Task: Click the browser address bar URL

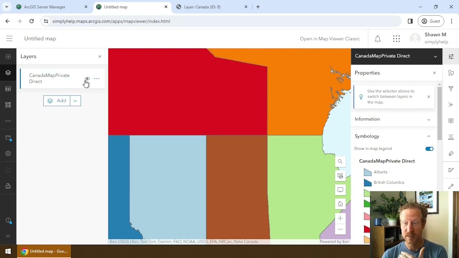Action: [x=111, y=21]
